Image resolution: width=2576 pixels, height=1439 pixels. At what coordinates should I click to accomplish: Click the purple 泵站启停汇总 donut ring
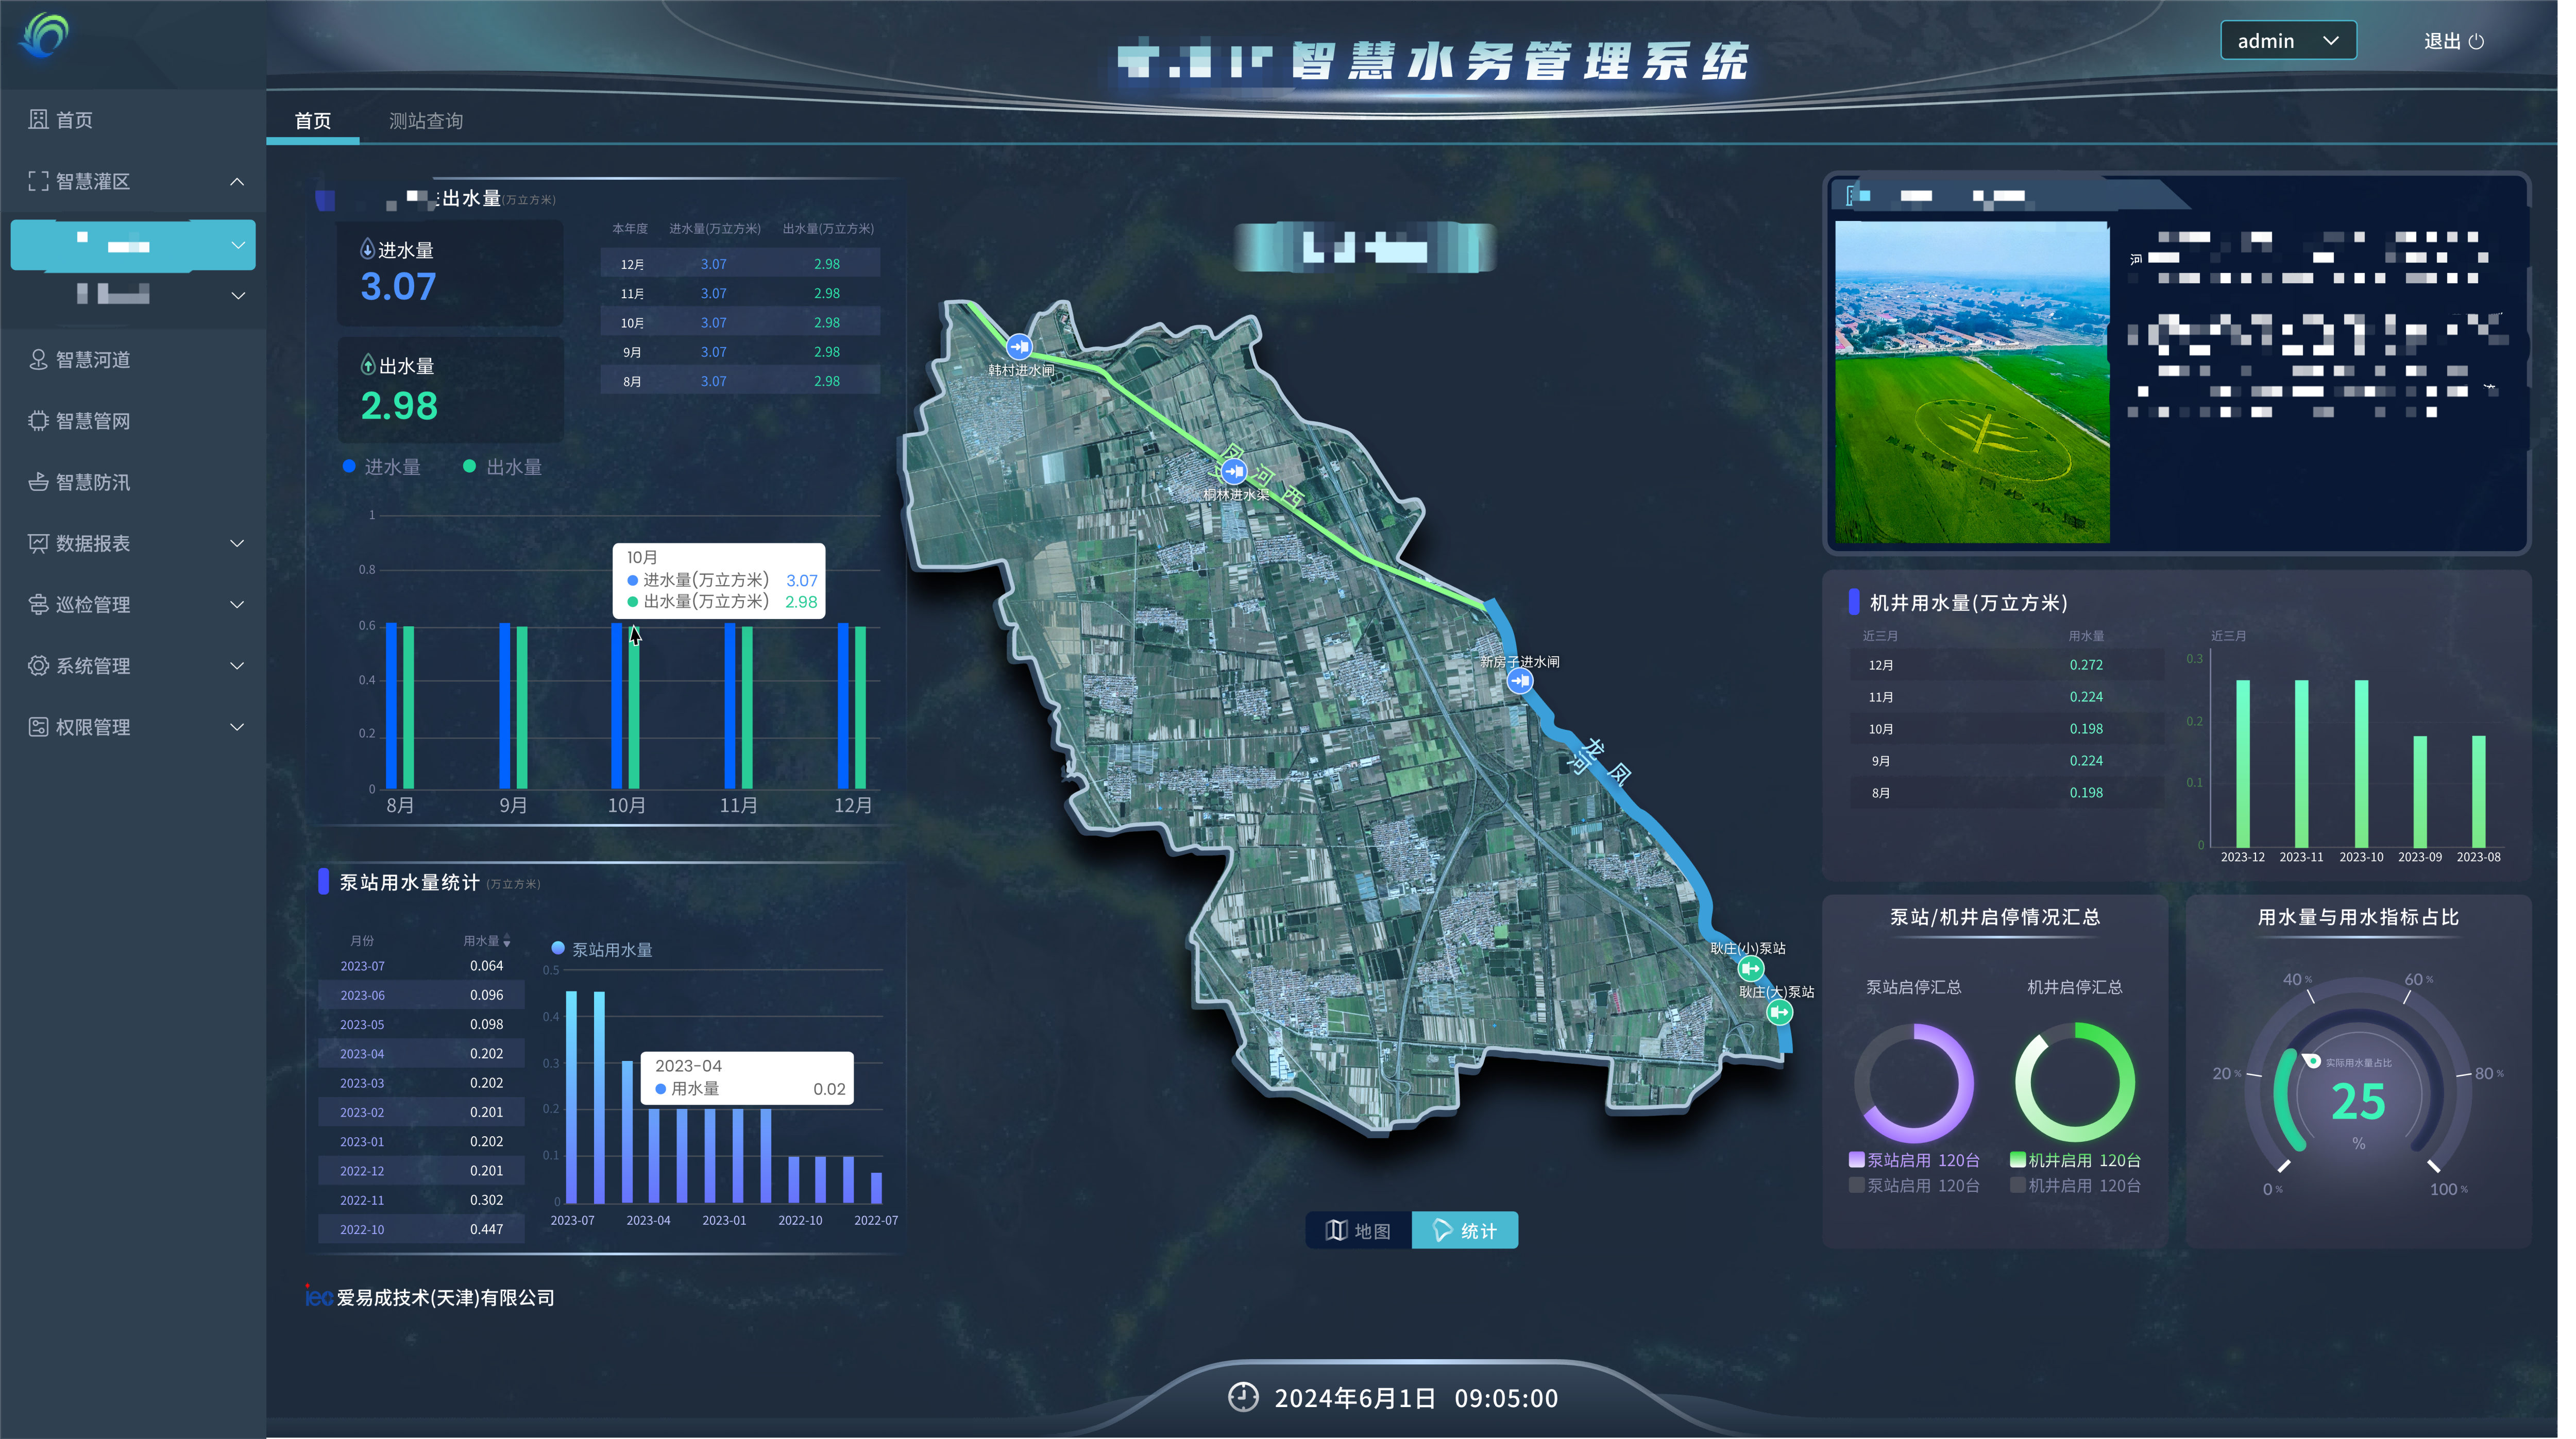tap(1914, 1082)
